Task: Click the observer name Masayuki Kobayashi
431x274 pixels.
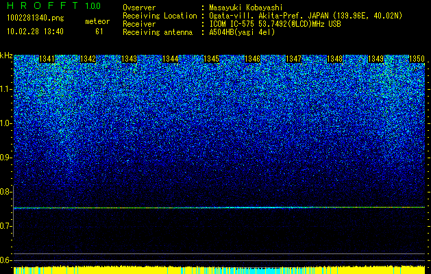Action: pyautogui.click(x=246, y=8)
